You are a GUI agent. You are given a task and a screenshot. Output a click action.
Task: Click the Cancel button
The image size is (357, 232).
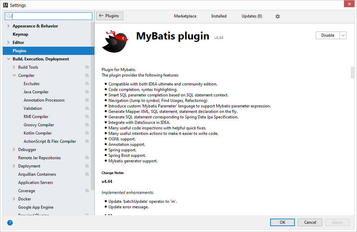click(x=310, y=222)
